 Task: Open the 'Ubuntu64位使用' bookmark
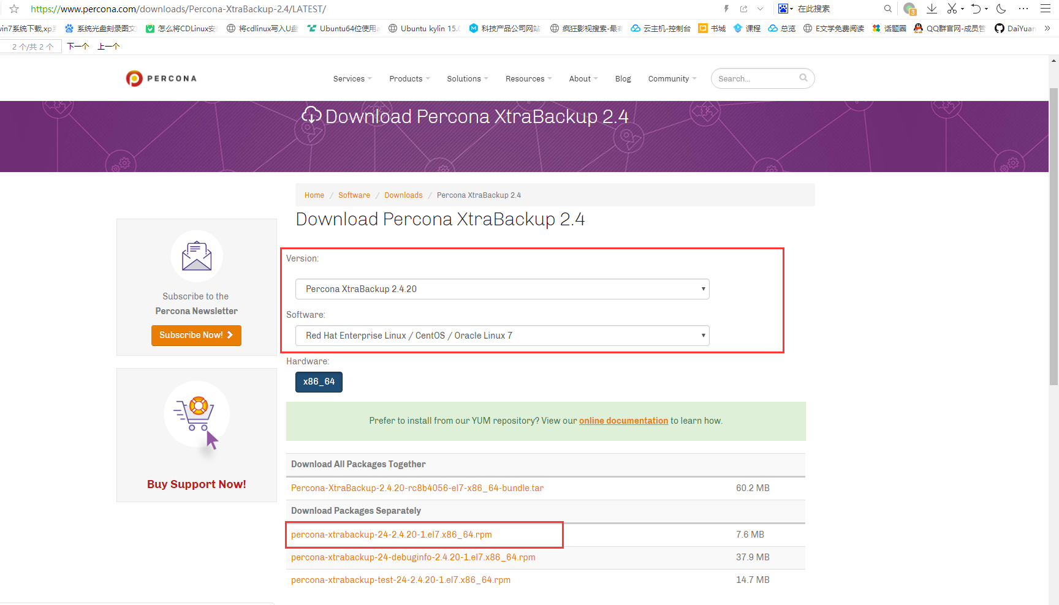point(343,29)
